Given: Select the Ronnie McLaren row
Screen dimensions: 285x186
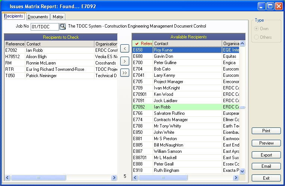Looking at the screenshot, I should pos(61,63).
